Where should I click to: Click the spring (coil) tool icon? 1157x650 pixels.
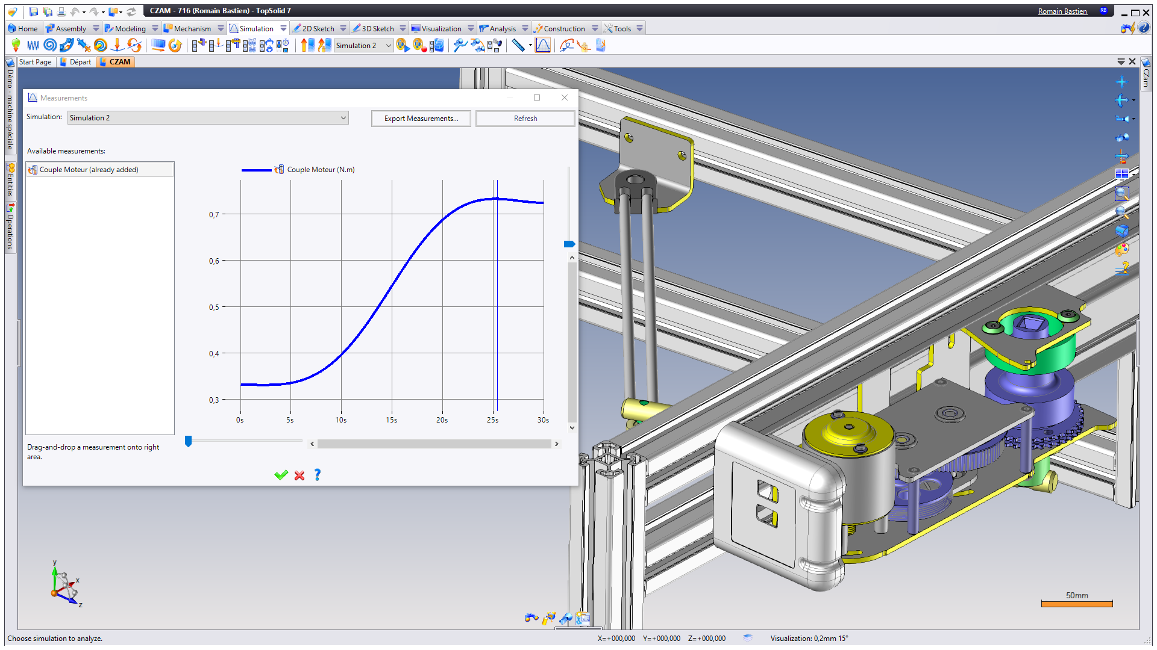[33, 46]
